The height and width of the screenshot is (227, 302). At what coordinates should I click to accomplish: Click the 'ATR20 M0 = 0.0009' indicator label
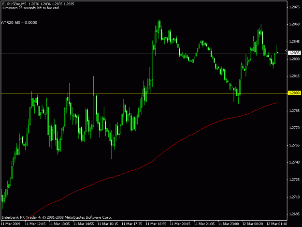(19, 23)
